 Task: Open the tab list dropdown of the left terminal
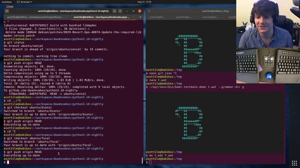(x=141, y=17)
